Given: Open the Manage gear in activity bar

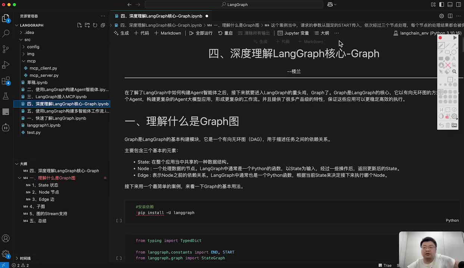Looking at the screenshot, I should click(x=6, y=254).
